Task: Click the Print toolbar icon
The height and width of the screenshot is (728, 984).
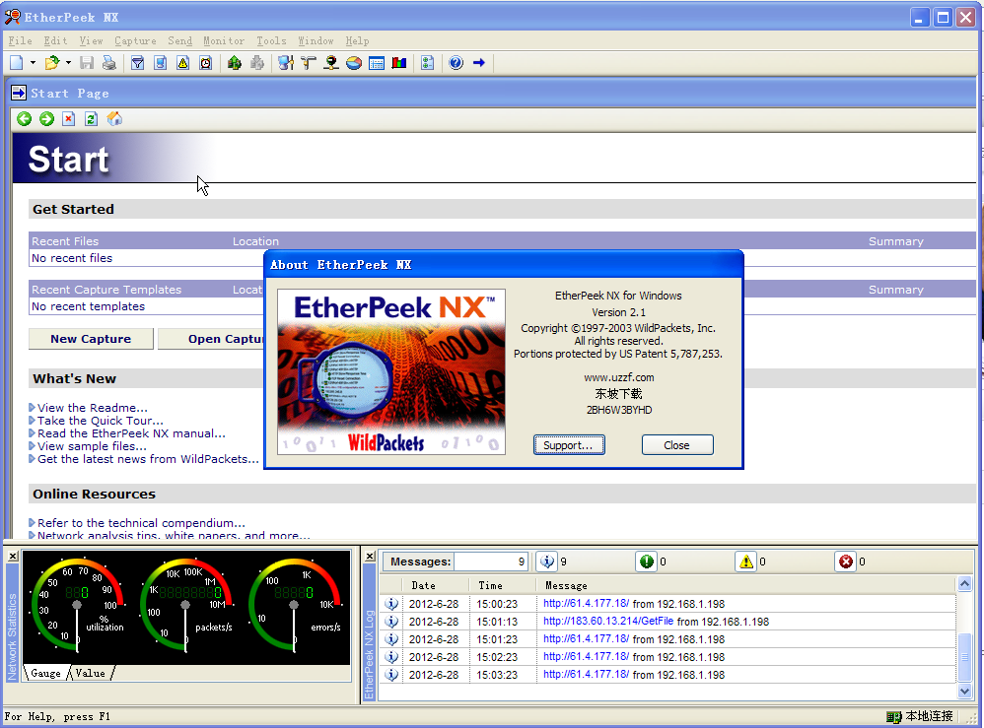Action: click(109, 63)
